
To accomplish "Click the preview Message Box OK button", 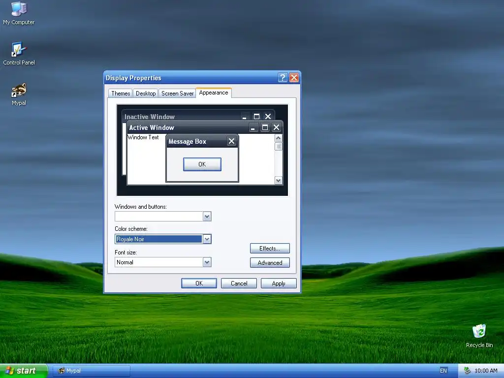I will coord(202,164).
